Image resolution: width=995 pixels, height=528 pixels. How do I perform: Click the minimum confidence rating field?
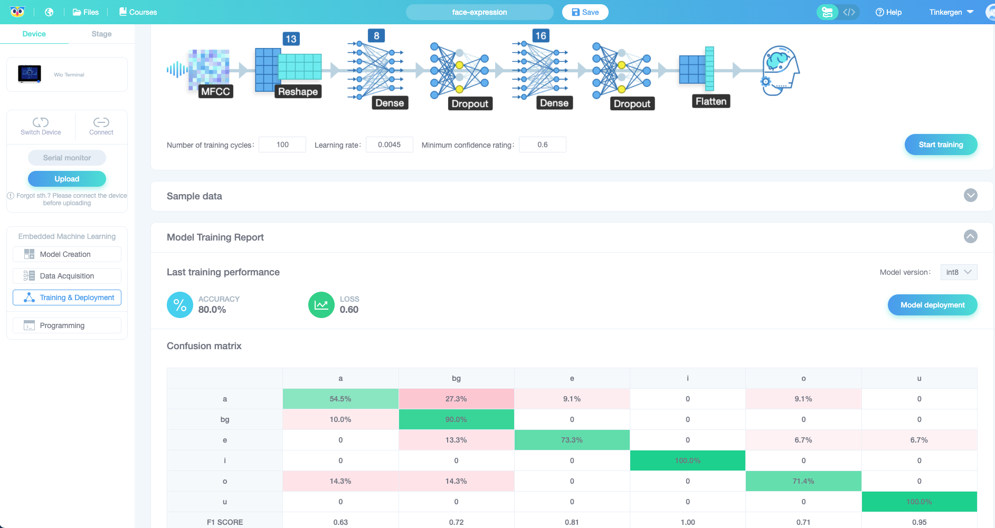543,145
